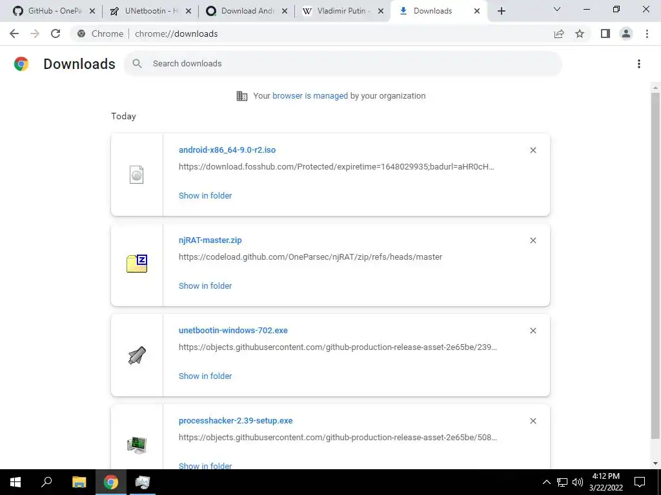Open the network status tray icon
This screenshot has width=661, height=495.
click(562, 482)
